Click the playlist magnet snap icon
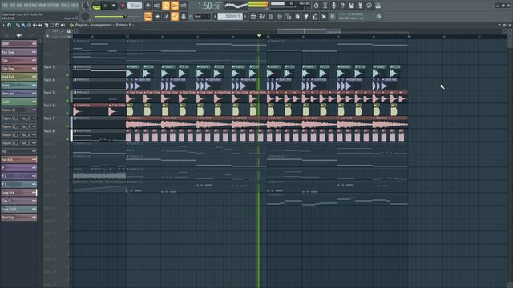 coord(9,25)
